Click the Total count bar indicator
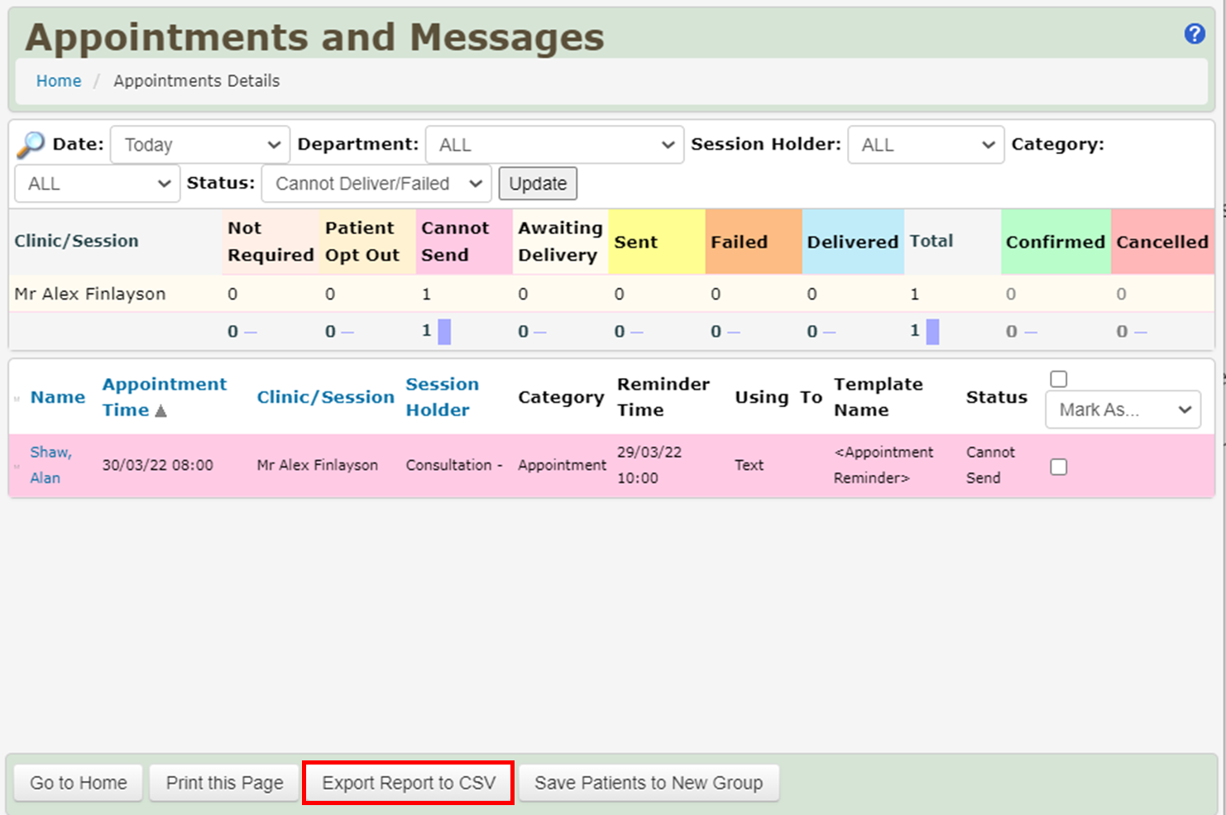The image size is (1226, 815). coord(932,332)
